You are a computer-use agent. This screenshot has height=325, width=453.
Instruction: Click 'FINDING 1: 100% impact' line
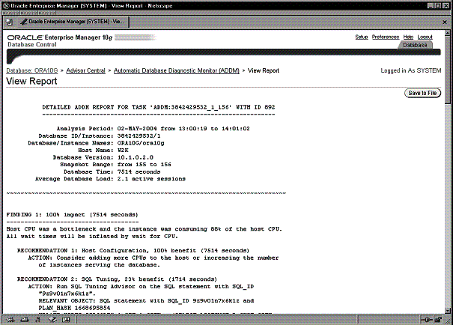(x=72, y=215)
